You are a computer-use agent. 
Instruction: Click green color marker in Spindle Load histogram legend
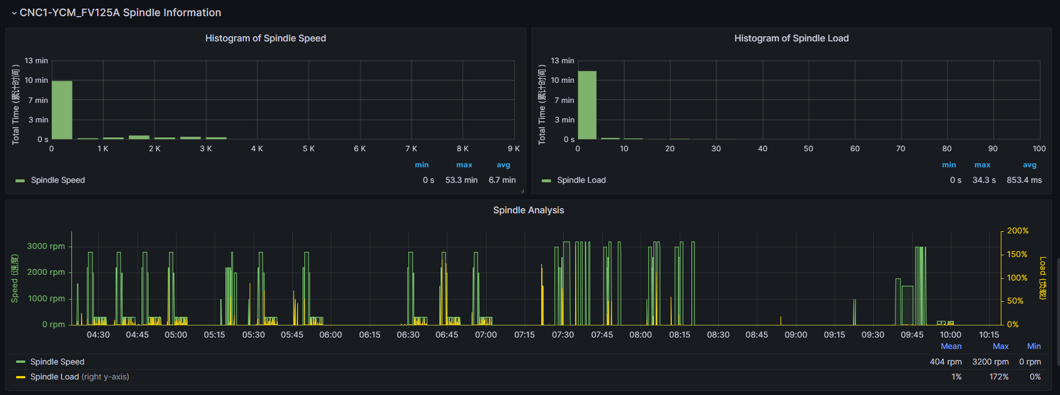coord(546,181)
